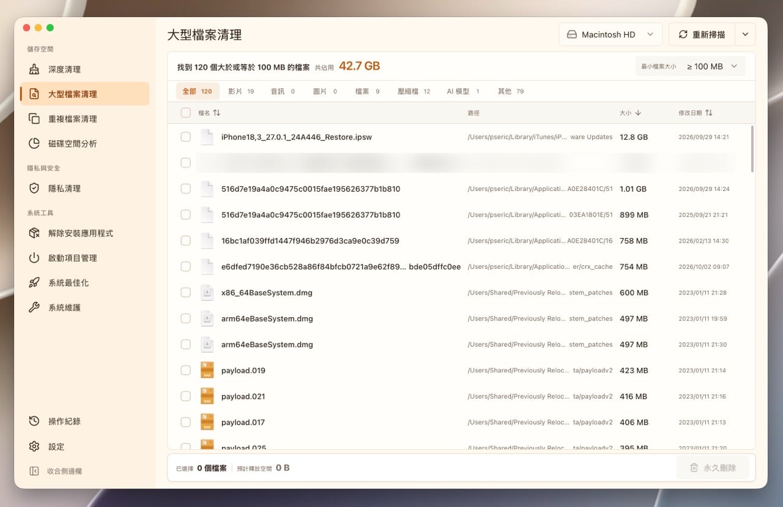The width and height of the screenshot is (783, 507).
Task: Switch to the 壓縮檔 tab
Action: (x=414, y=91)
